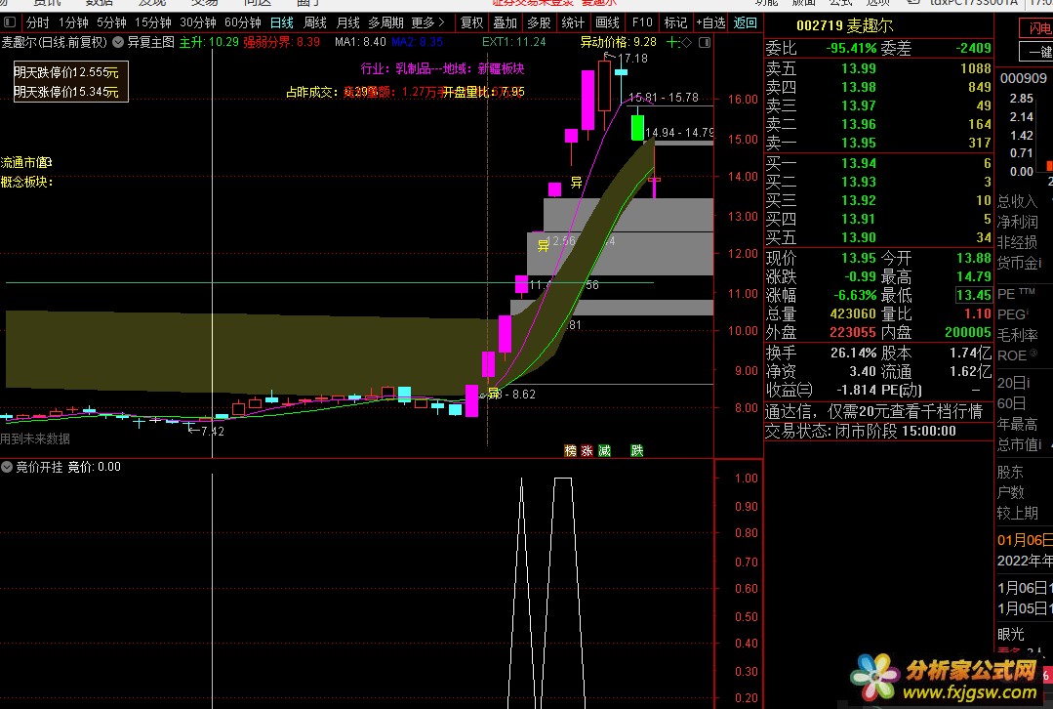Click the 明天跌停价12.555元 label
Screen dimensions: 1053x709
(66, 72)
